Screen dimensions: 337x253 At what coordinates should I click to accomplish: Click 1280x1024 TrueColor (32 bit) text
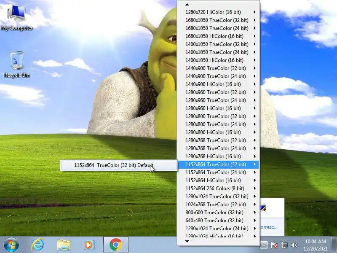coord(217,196)
